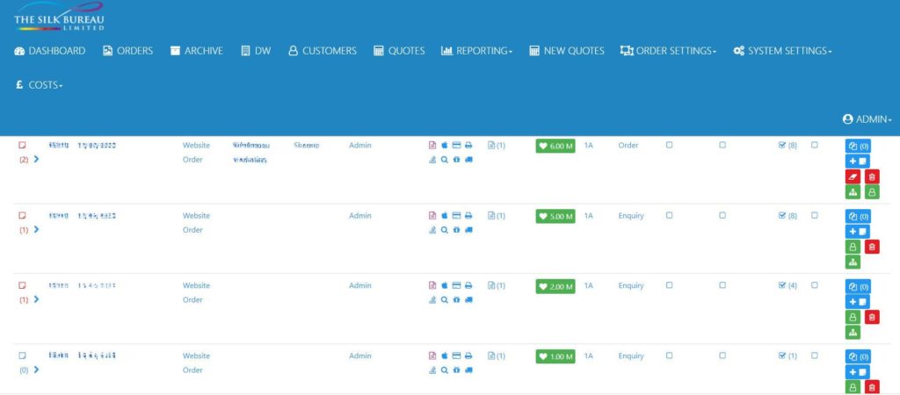Click red eraser button in 6.00 M row
This screenshot has width=900, height=395.
click(853, 177)
